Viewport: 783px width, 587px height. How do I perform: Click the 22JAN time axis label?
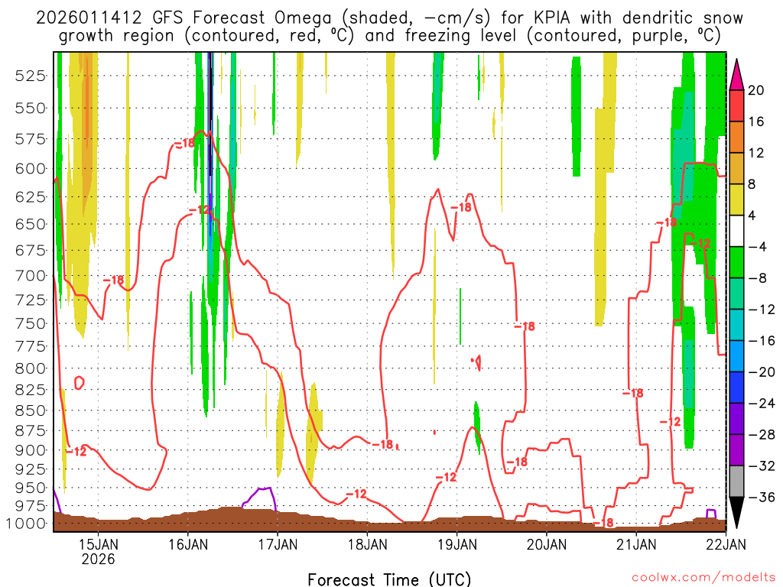(x=726, y=543)
